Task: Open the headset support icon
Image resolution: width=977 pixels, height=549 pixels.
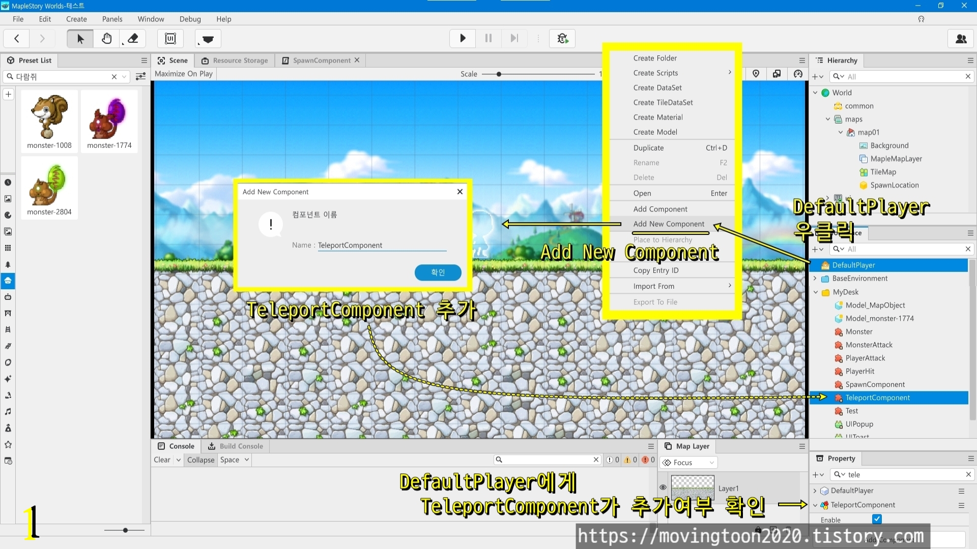Action: coord(921,19)
